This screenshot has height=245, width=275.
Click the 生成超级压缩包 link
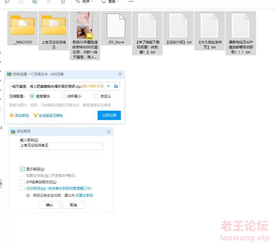click(x=48, y=115)
